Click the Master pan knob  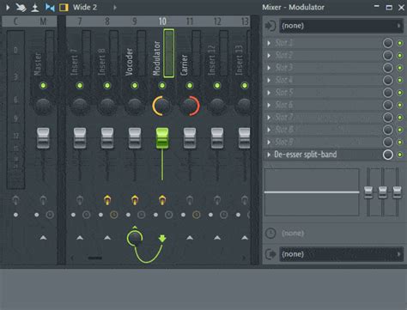pos(43,106)
